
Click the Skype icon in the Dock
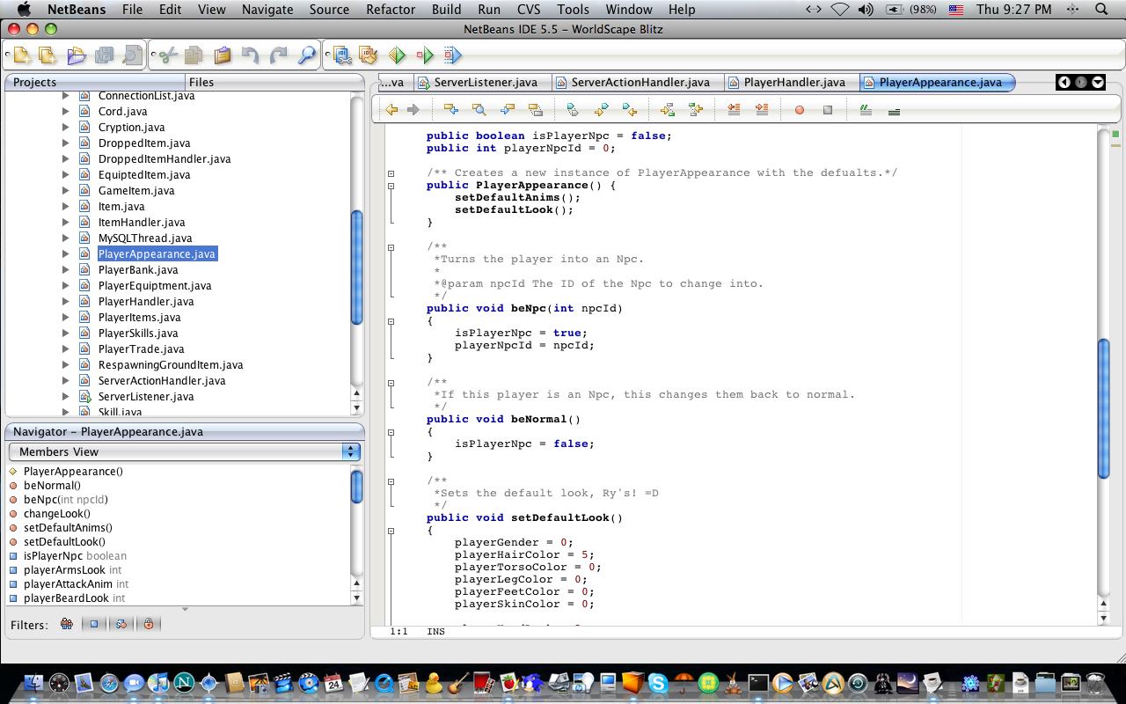point(658,682)
